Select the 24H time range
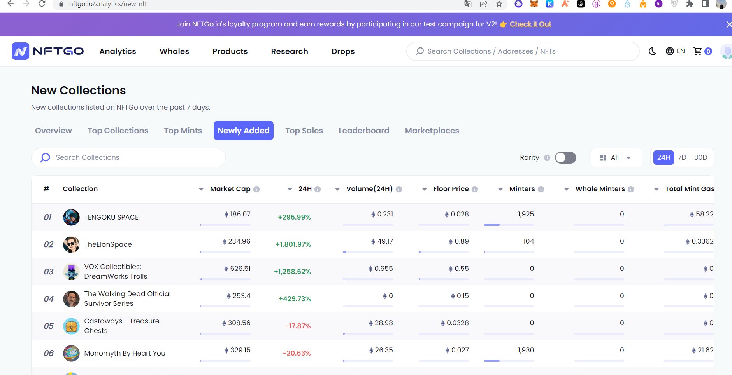Image resolution: width=732 pixels, height=375 pixels. coord(664,157)
